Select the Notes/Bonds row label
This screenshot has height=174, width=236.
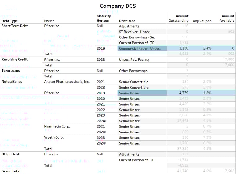tap(12, 82)
